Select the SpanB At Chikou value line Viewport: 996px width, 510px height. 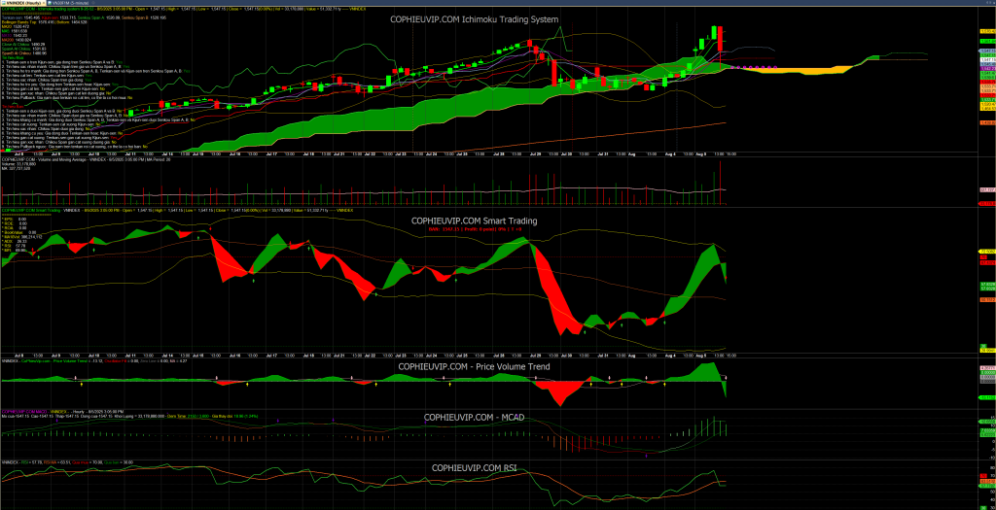pos(24,53)
